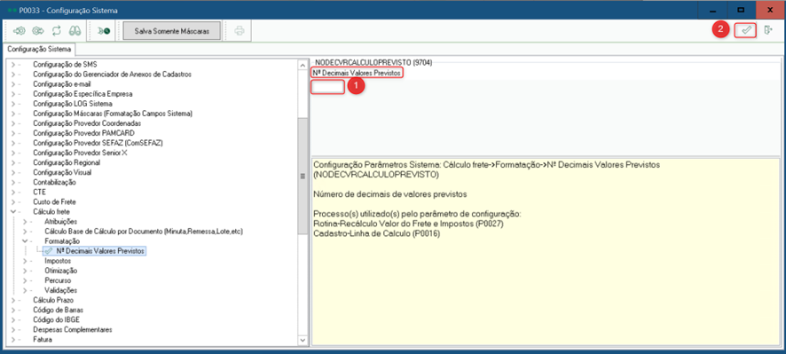Open search with the binoculars icon
786x354 pixels.
[x=75, y=31]
